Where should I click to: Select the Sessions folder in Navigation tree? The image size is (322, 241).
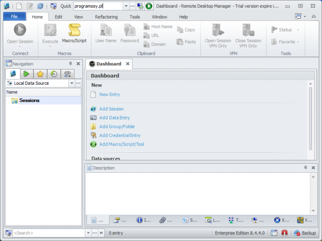(x=29, y=101)
